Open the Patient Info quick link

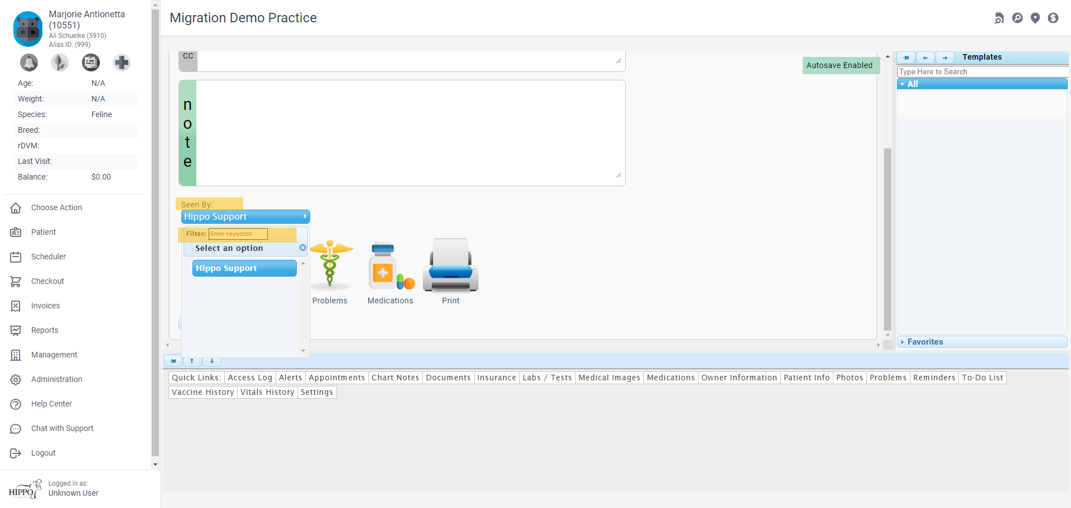click(x=807, y=378)
